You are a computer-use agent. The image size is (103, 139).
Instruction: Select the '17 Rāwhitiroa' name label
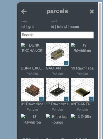(x=57, y=104)
